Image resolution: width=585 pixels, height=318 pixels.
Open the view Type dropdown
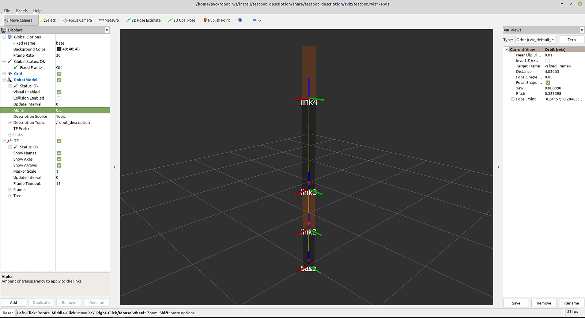coord(536,40)
